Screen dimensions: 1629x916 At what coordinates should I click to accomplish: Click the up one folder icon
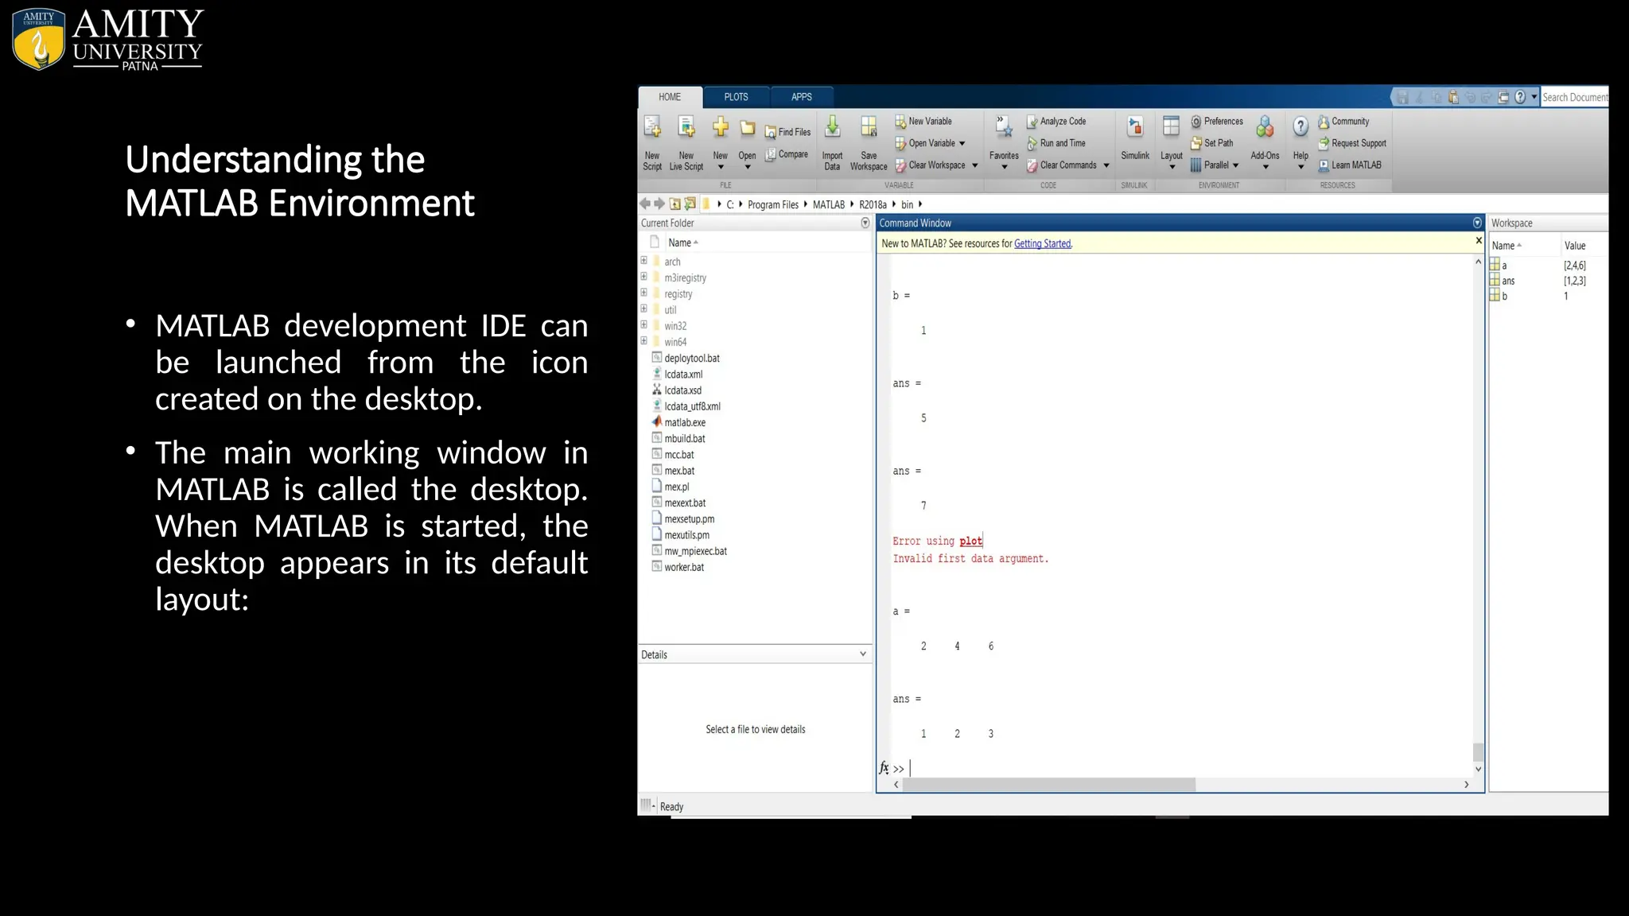point(675,204)
